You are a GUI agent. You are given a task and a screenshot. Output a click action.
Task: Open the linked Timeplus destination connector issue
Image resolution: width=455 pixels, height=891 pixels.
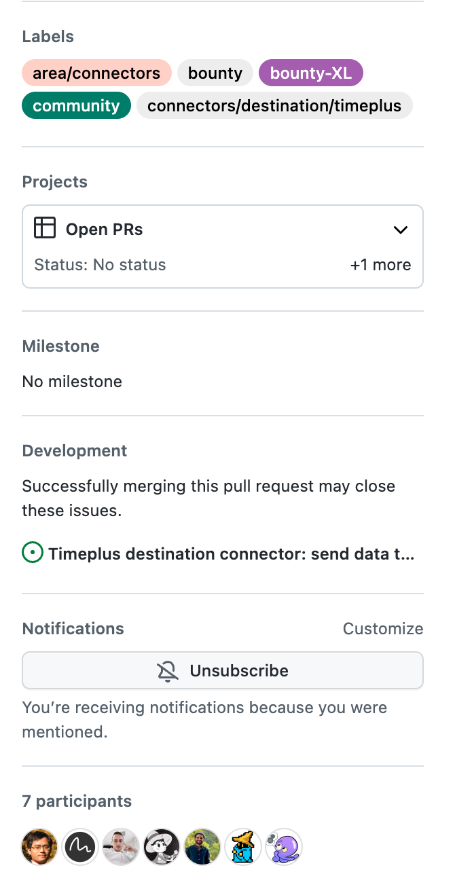(x=231, y=554)
